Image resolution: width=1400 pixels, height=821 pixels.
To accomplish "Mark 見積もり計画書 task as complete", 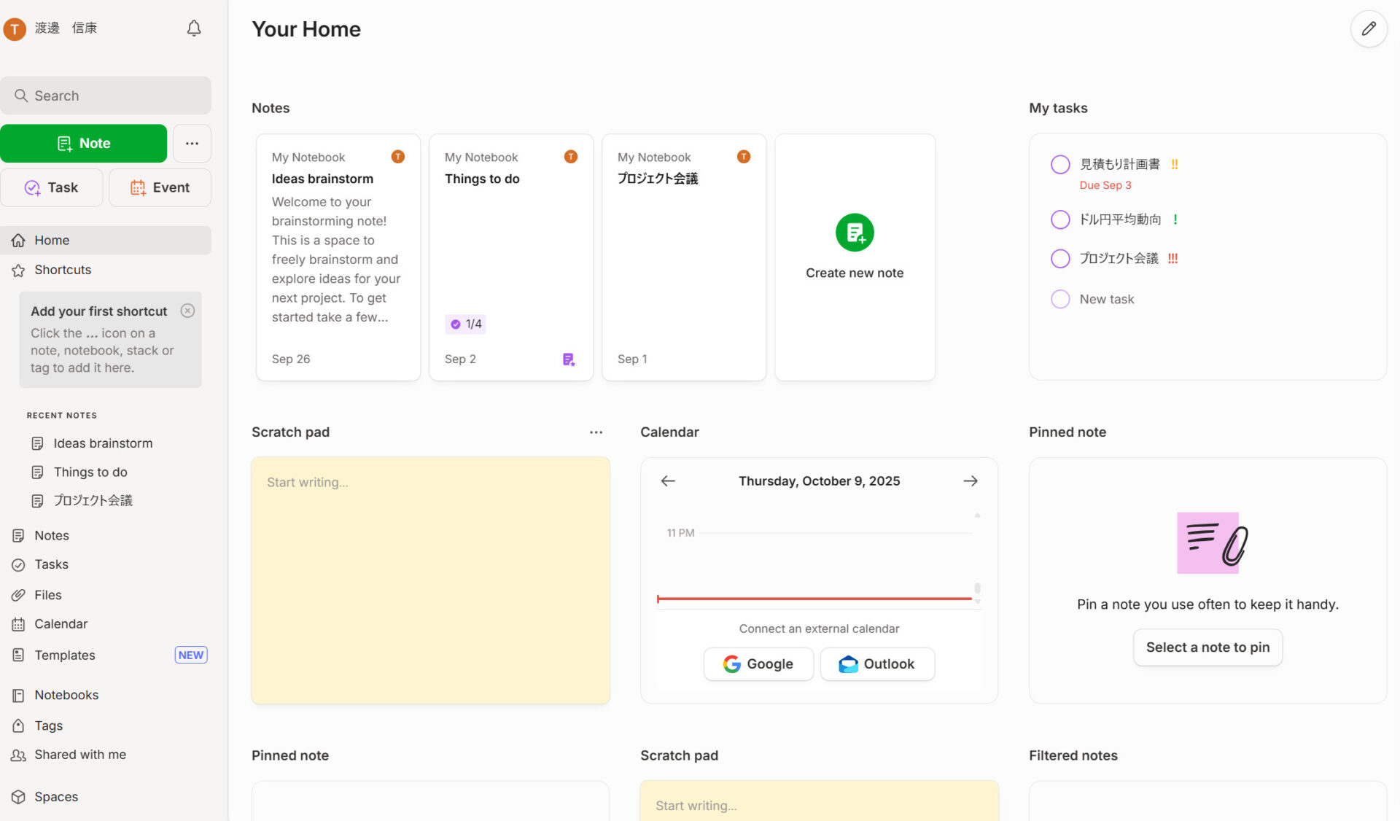I will coord(1060,165).
